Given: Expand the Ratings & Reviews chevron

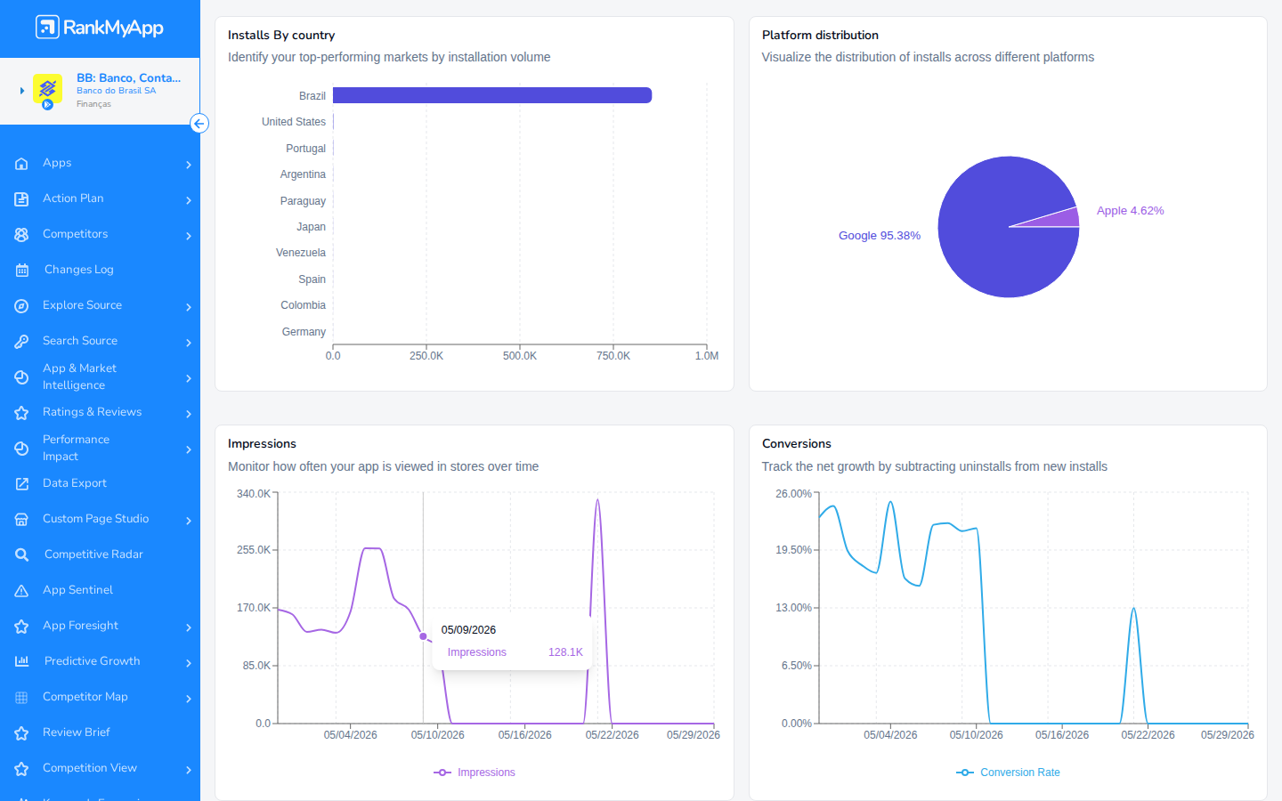Looking at the screenshot, I should pyautogui.click(x=189, y=414).
